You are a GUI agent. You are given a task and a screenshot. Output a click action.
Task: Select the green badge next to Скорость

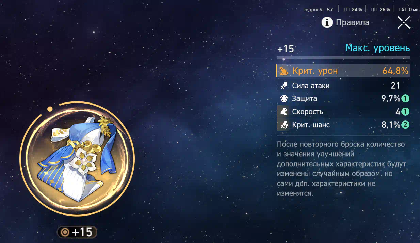point(405,112)
